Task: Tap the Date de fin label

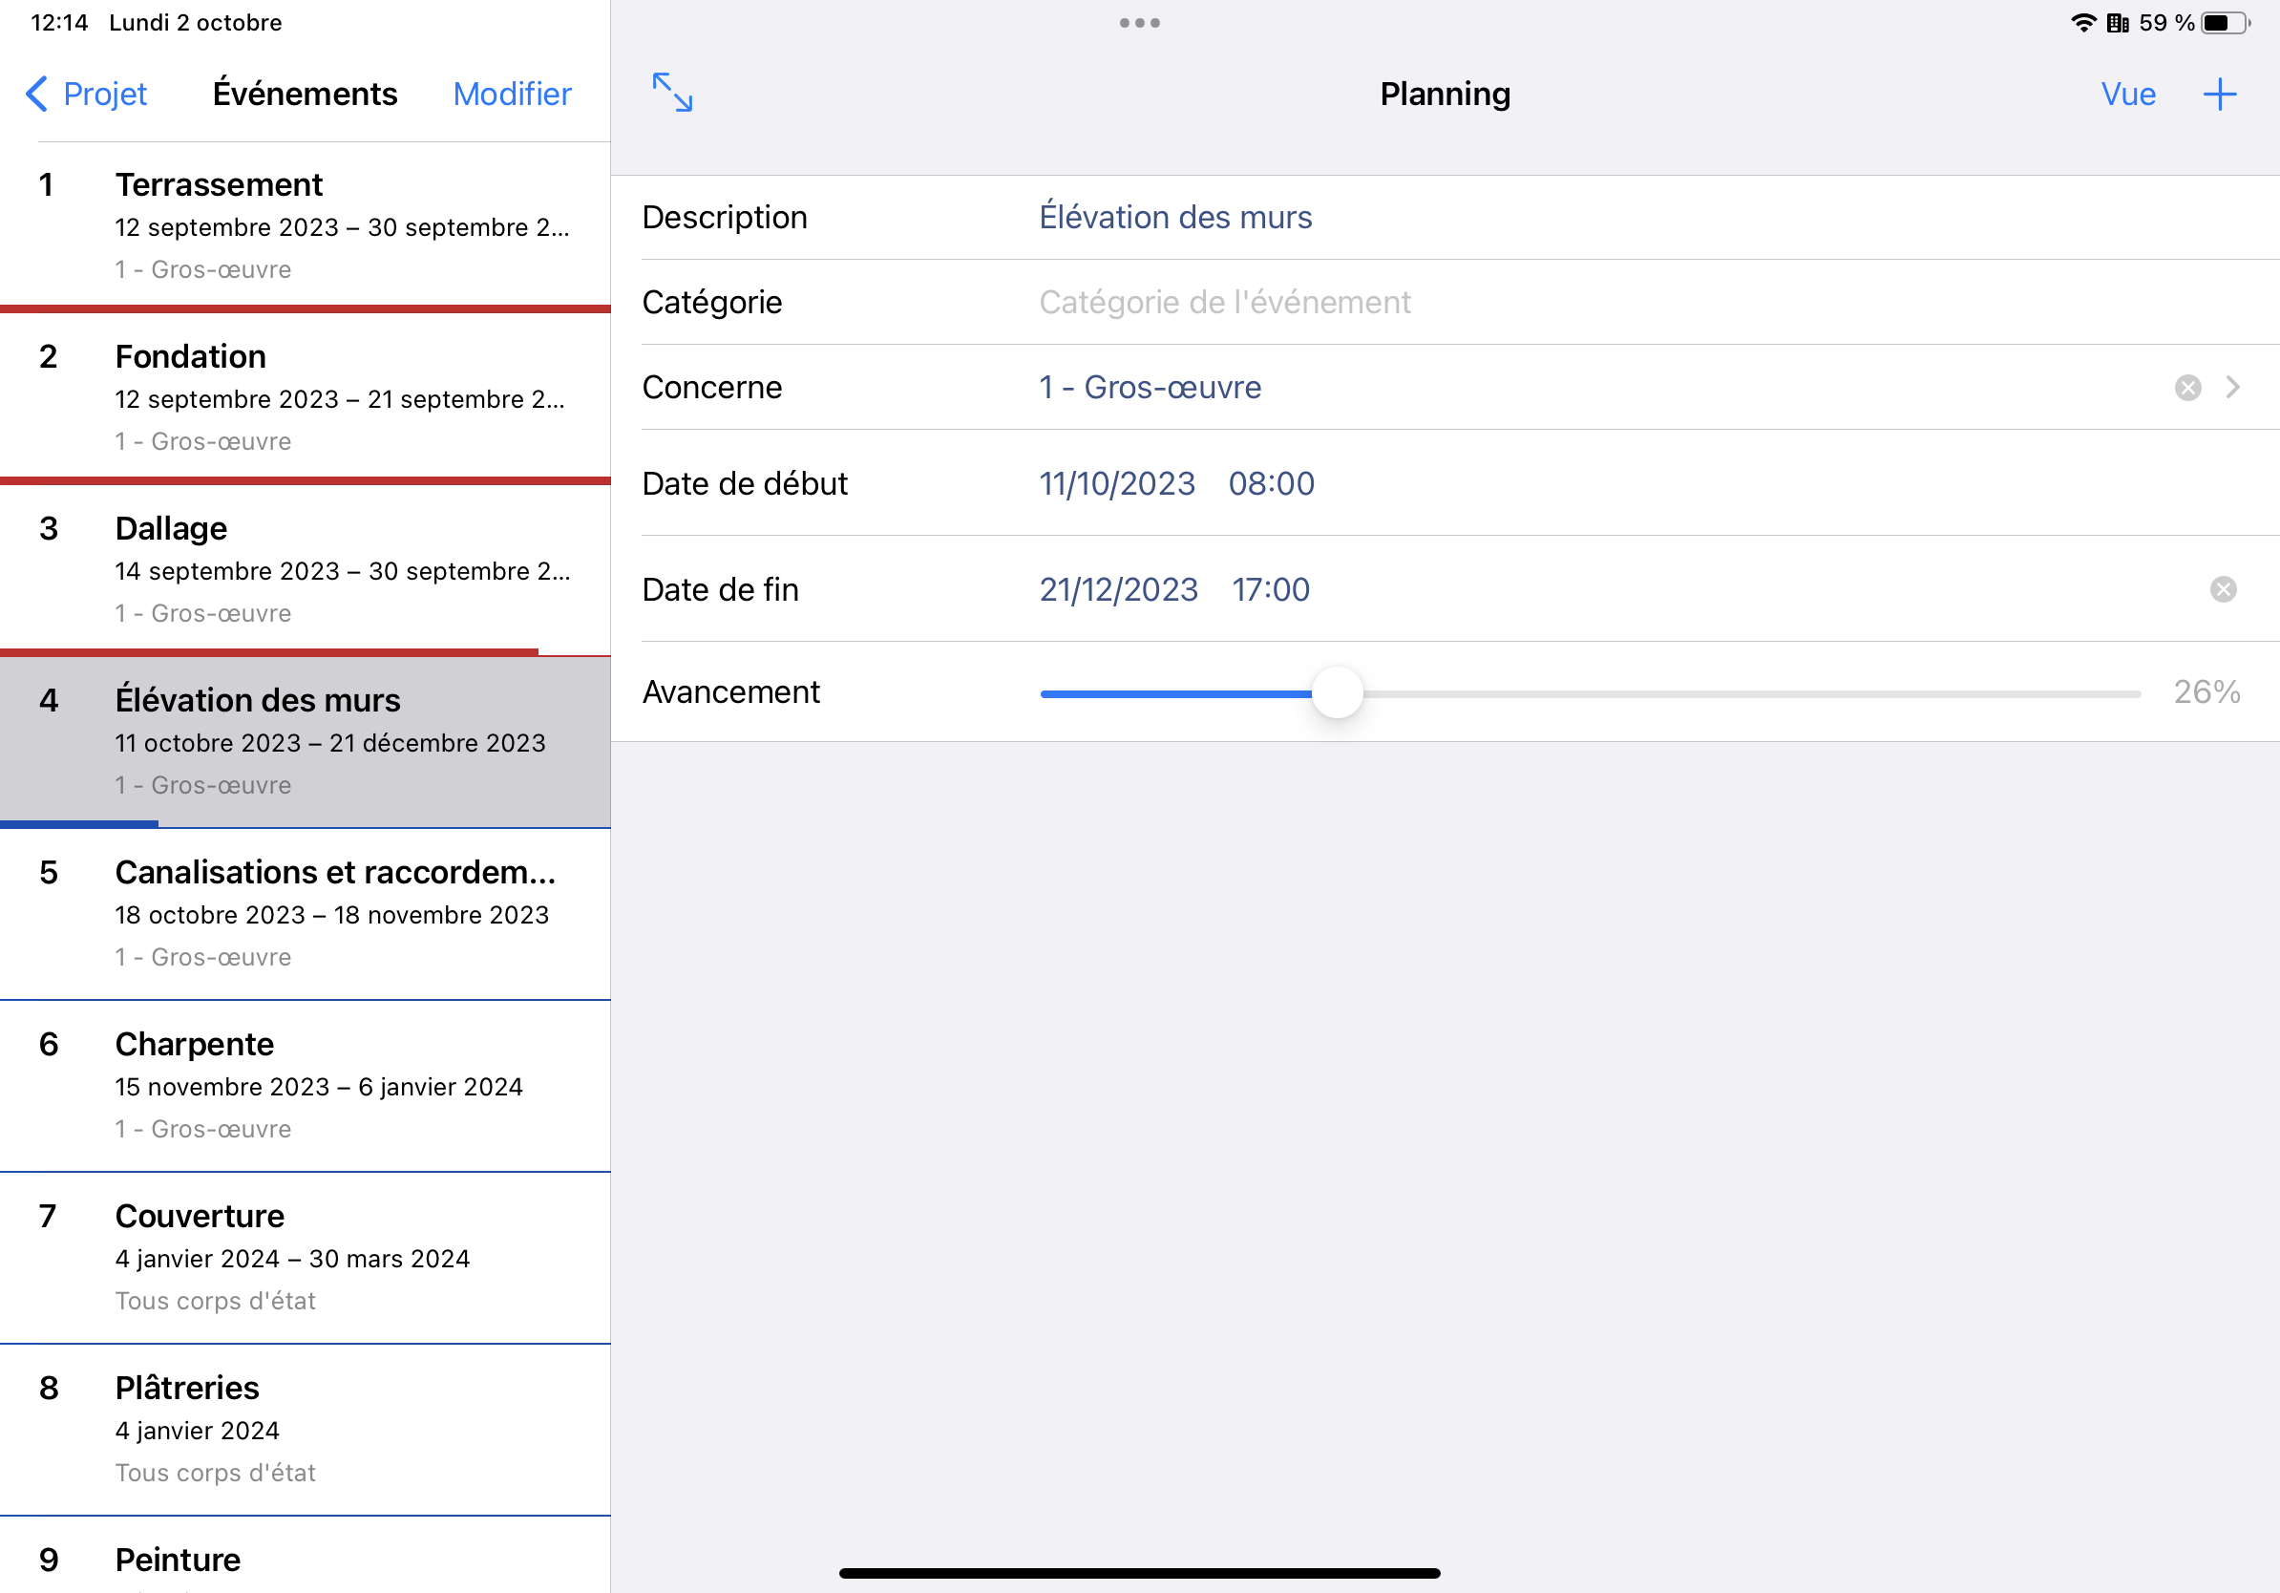Action: click(720, 590)
